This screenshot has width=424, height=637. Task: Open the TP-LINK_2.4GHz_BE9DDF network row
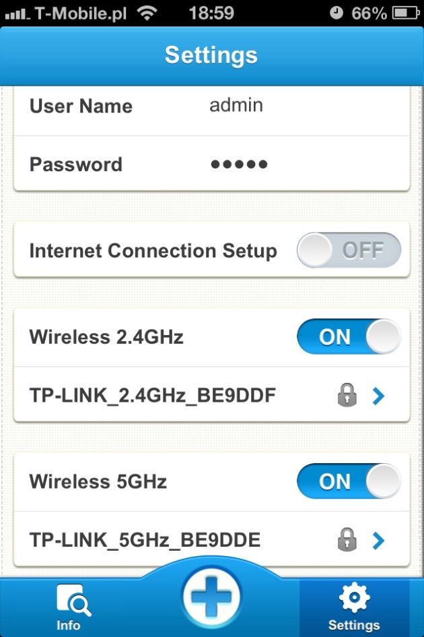tap(212, 395)
